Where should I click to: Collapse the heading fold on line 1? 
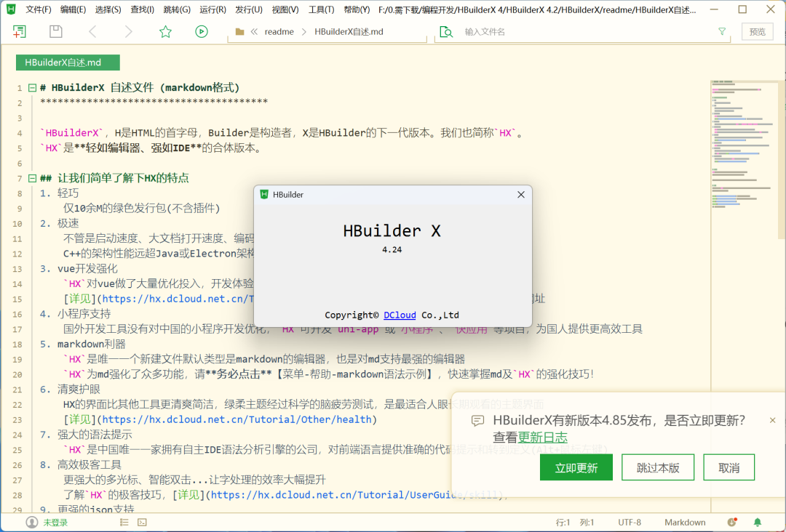[32, 88]
